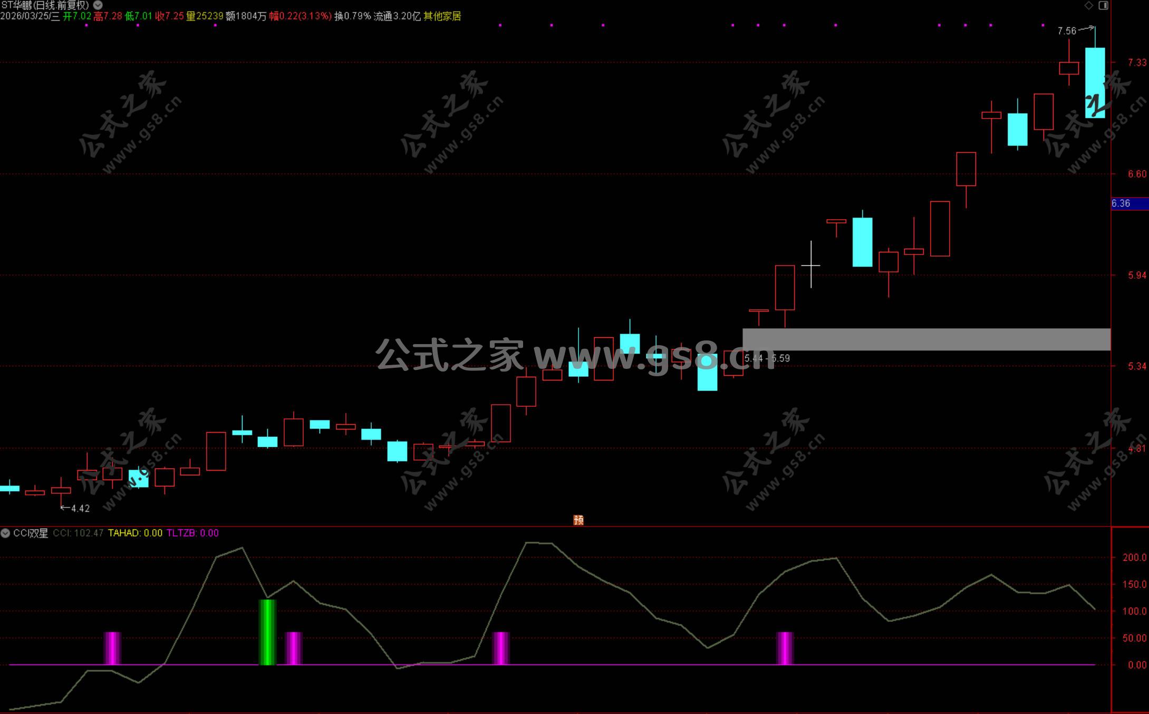Click the 100.0 CCI axis label
Image resolution: width=1149 pixels, height=714 pixels.
[1135, 611]
